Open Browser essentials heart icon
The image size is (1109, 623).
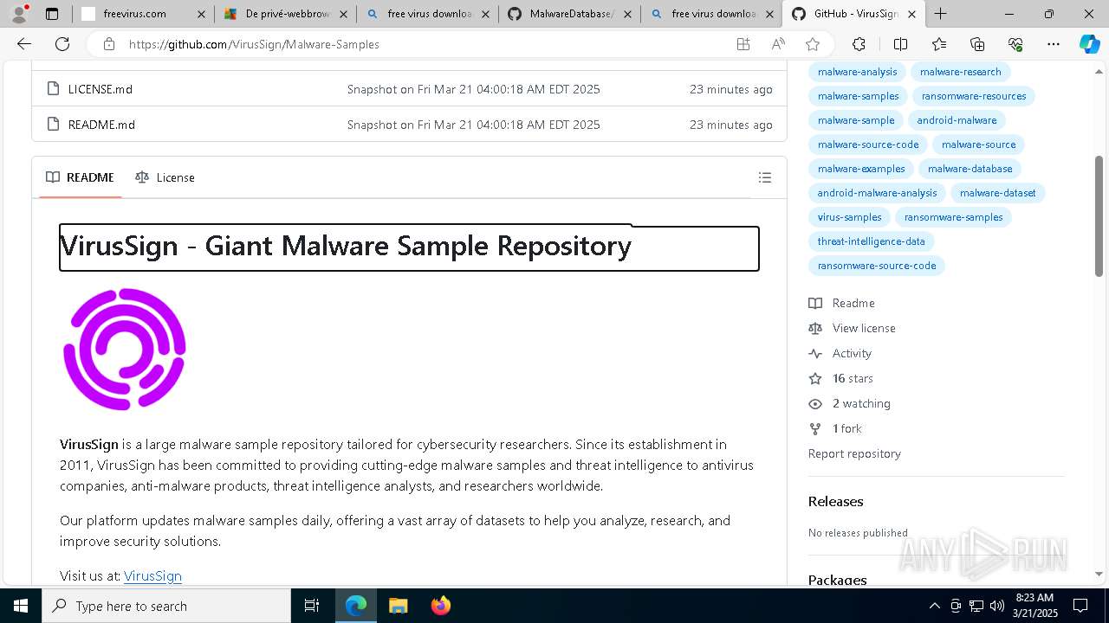tap(1015, 44)
